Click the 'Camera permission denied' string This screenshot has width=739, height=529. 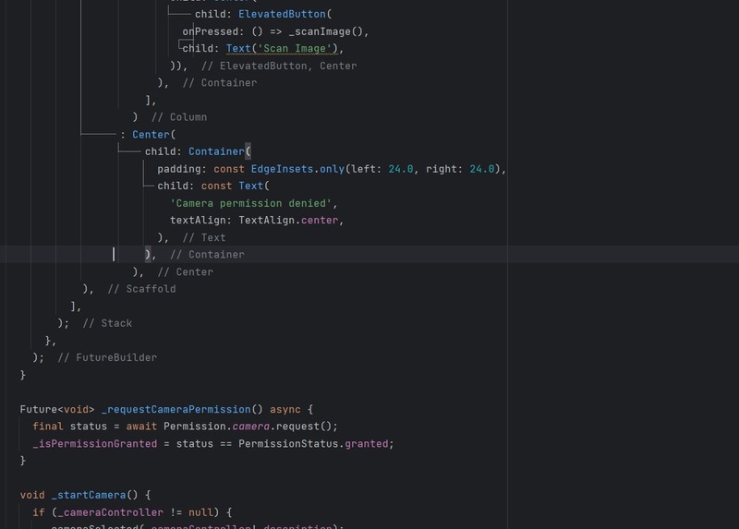250,203
